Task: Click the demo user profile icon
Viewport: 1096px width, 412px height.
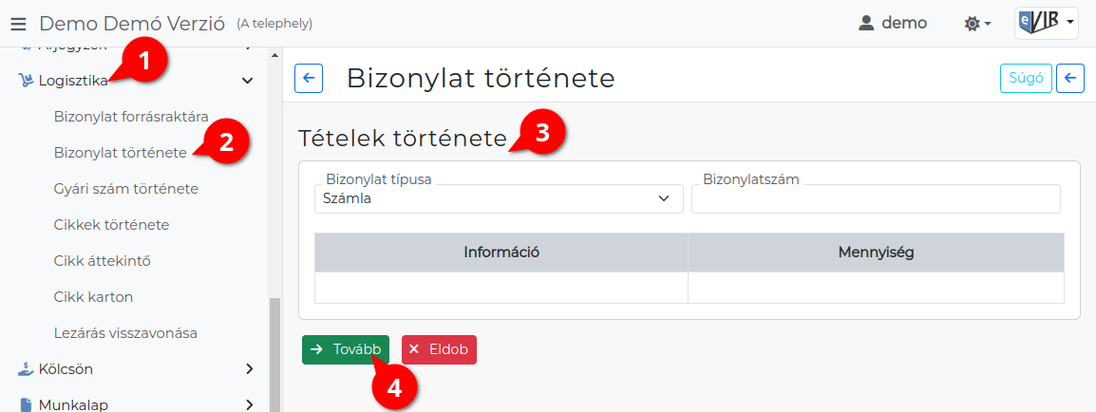Action: (866, 24)
